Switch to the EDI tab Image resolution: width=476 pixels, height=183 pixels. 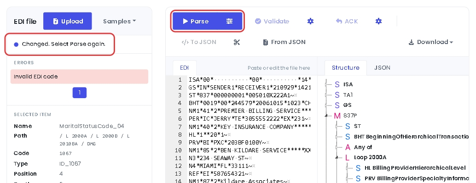coord(184,68)
